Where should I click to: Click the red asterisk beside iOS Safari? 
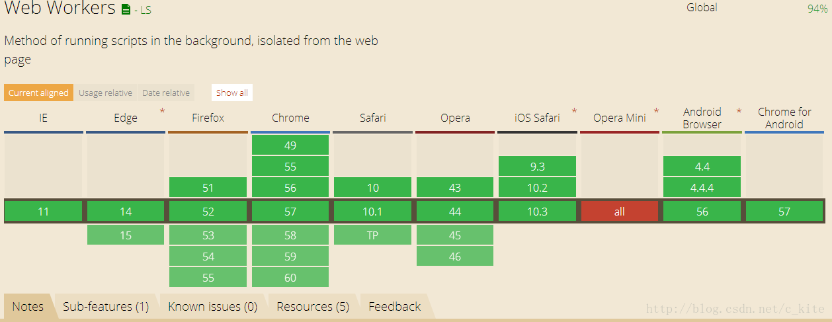574,111
